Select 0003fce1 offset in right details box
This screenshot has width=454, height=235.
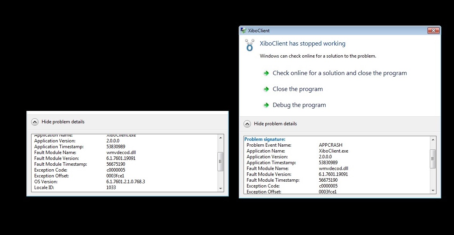click(x=328, y=191)
